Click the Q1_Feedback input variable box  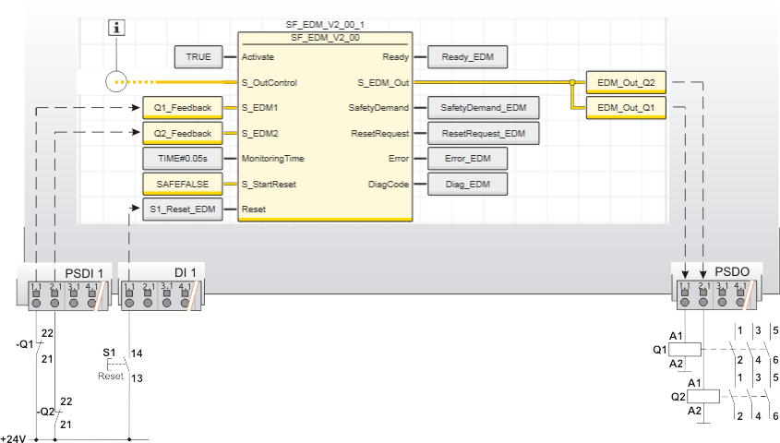click(x=183, y=108)
